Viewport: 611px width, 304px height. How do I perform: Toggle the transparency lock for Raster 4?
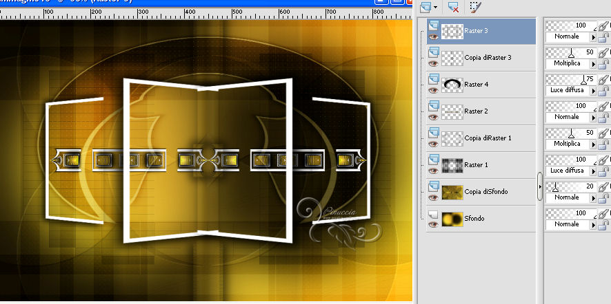pos(603,91)
